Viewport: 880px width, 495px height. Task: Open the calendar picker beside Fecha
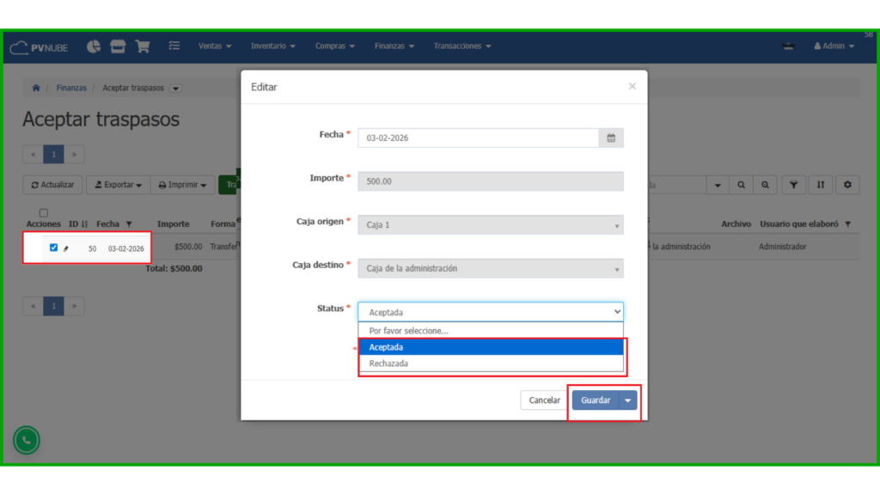click(611, 137)
